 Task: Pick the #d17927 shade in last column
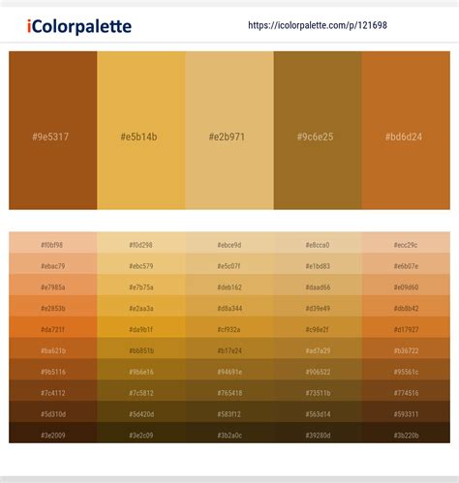(406, 327)
